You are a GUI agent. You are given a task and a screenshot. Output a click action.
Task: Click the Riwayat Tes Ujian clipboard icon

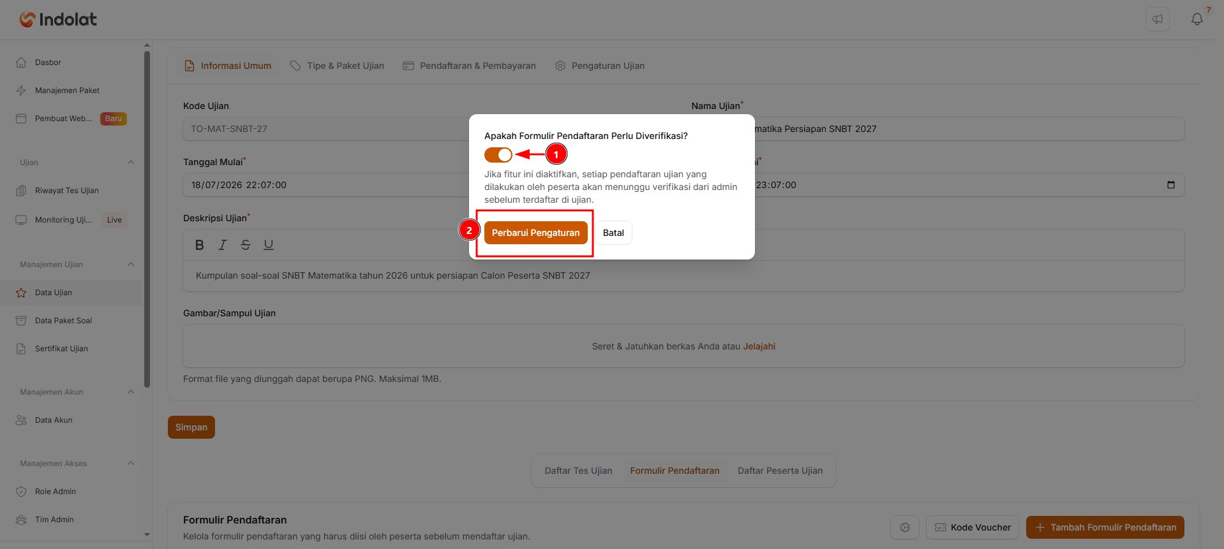tap(21, 191)
